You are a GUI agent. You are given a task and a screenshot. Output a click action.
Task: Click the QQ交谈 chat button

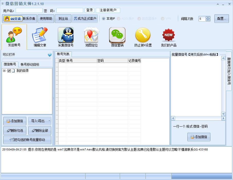[13, 19]
